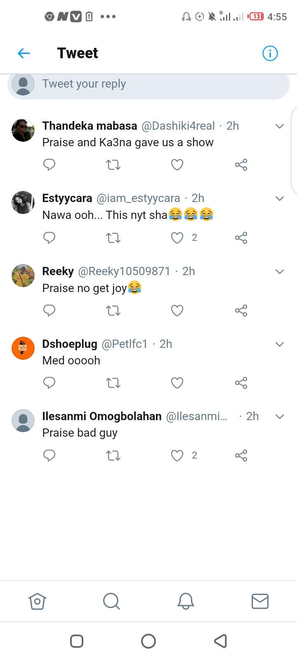Like Thandeka mabasa's tweet
The width and height of the screenshot is (297, 661).
pyautogui.click(x=177, y=165)
